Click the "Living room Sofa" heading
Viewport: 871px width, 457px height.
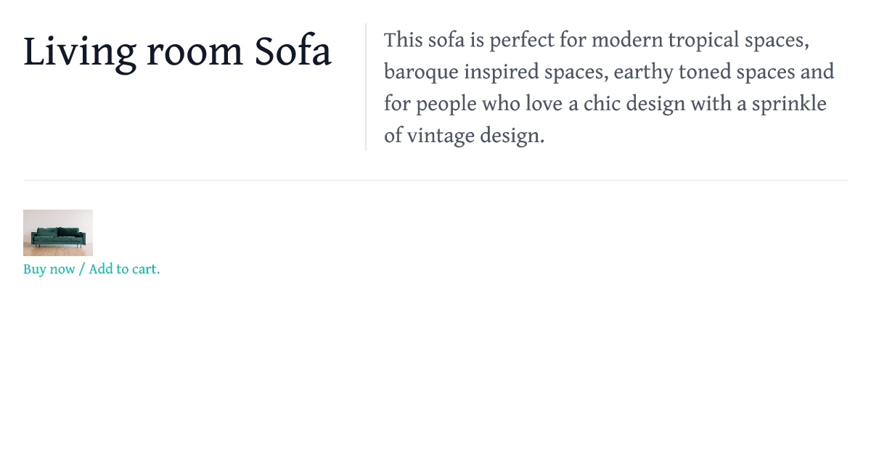pyautogui.click(x=178, y=52)
